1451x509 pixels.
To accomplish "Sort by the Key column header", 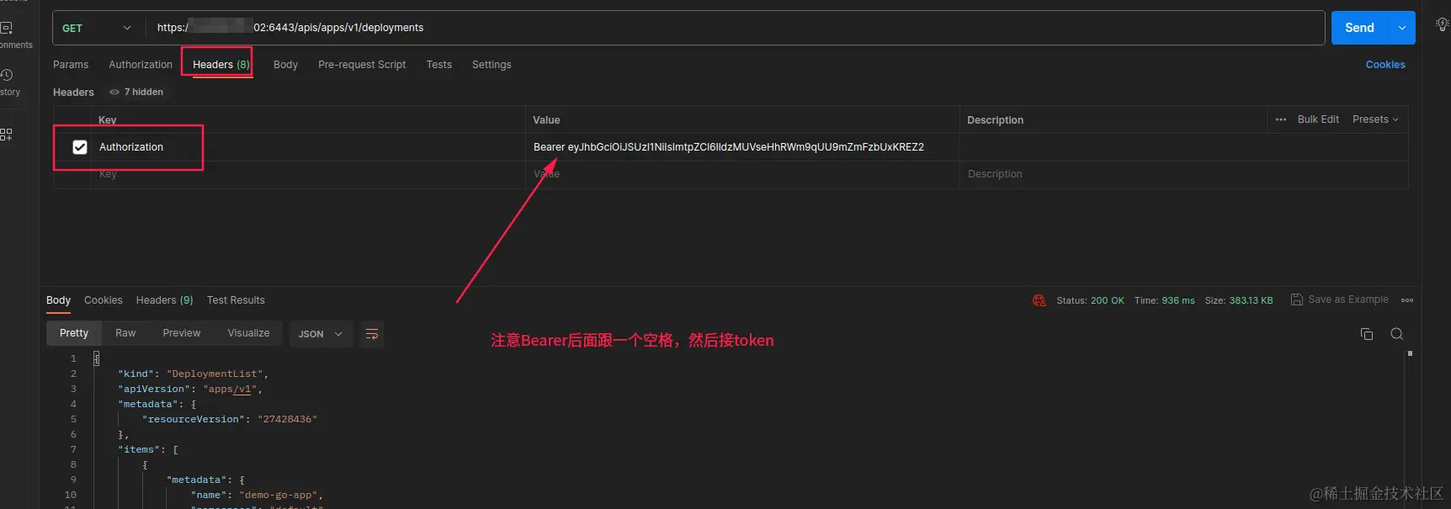I will coord(108,120).
